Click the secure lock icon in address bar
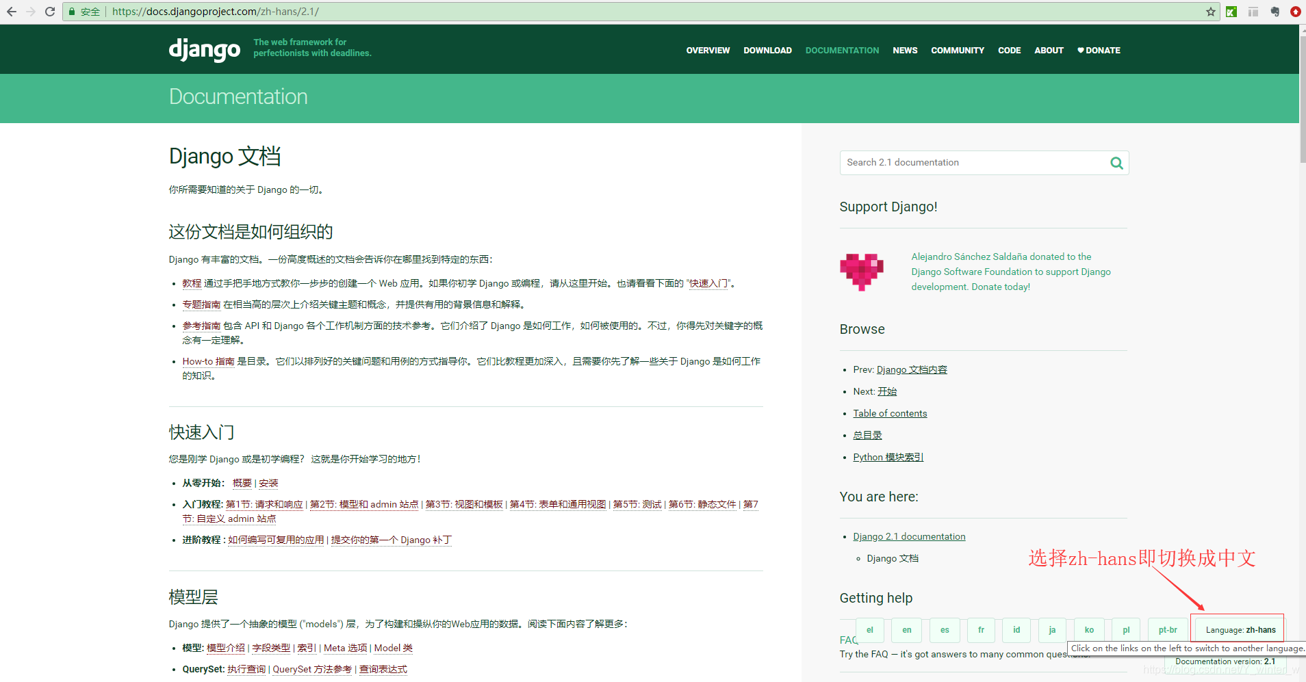This screenshot has height=682, width=1306. tap(72, 12)
